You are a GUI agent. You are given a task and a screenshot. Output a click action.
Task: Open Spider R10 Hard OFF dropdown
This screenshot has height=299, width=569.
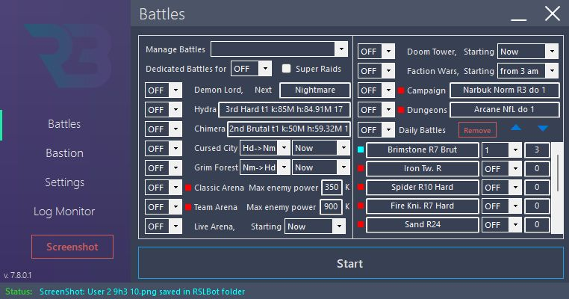[x=502, y=187]
